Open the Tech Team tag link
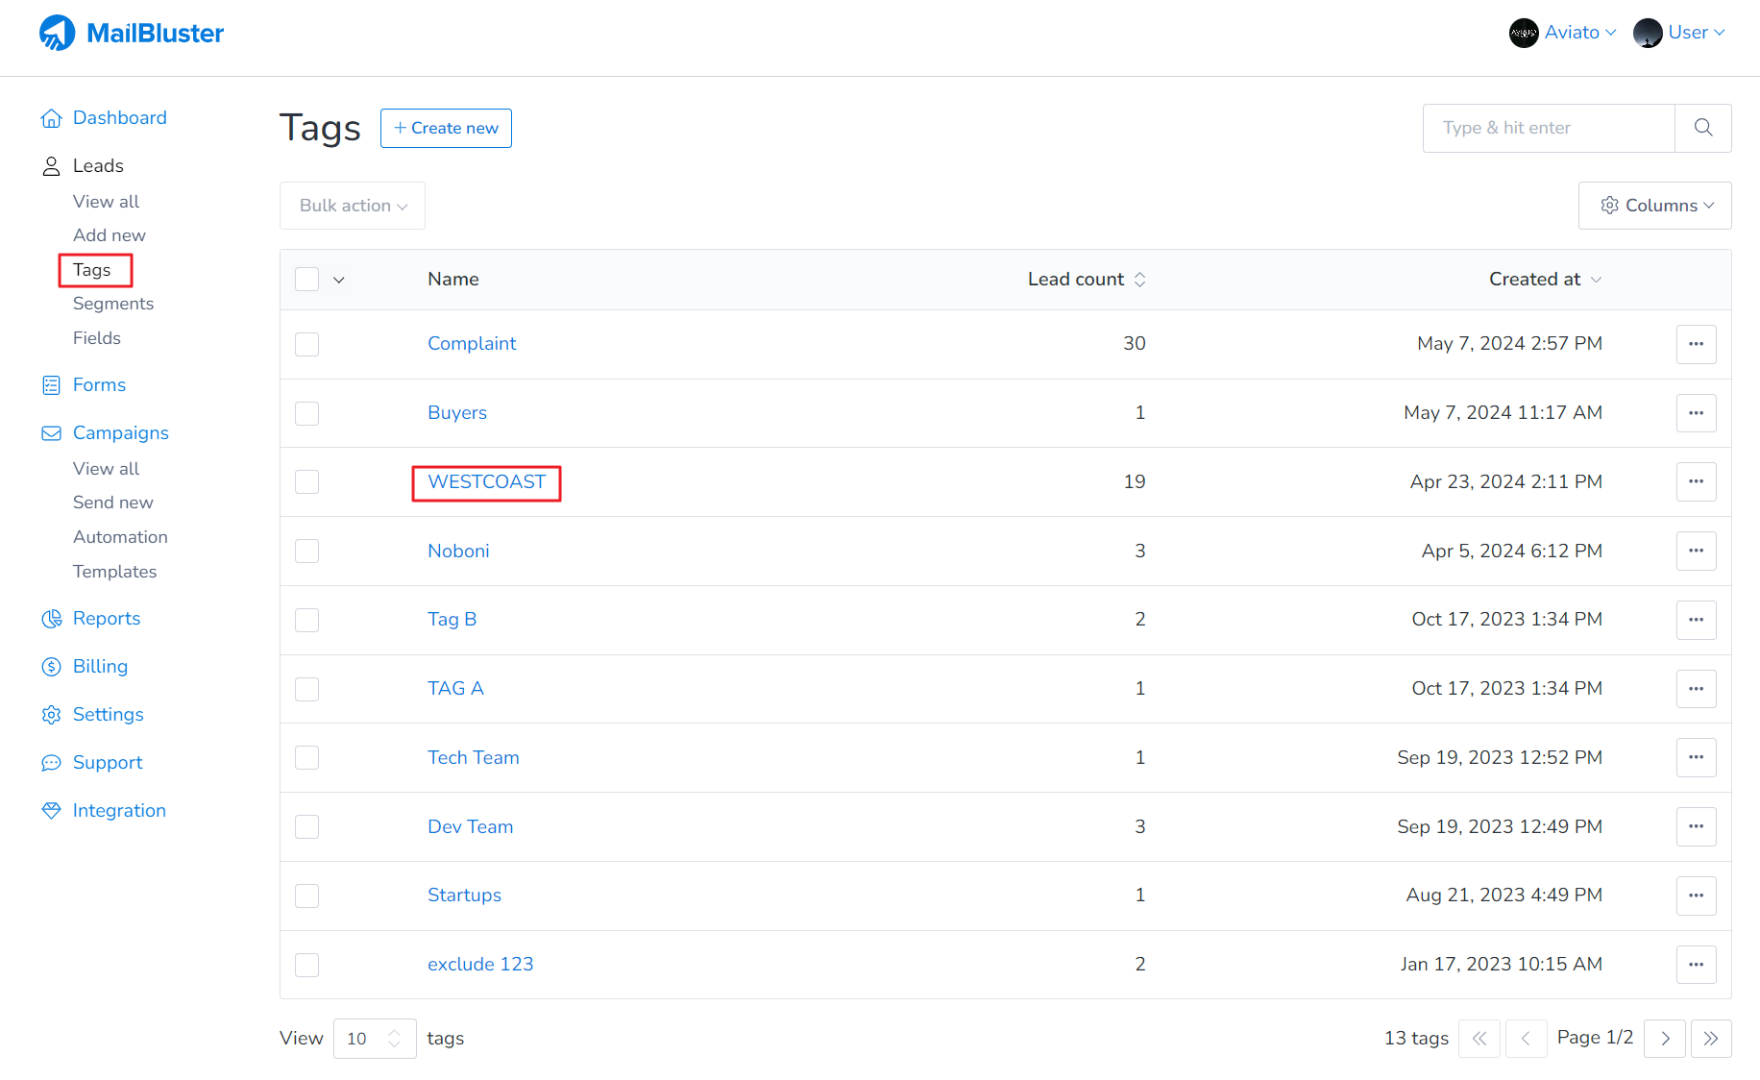This screenshot has height=1080, width=1760. pyautogui.click(x=473, y=758)
